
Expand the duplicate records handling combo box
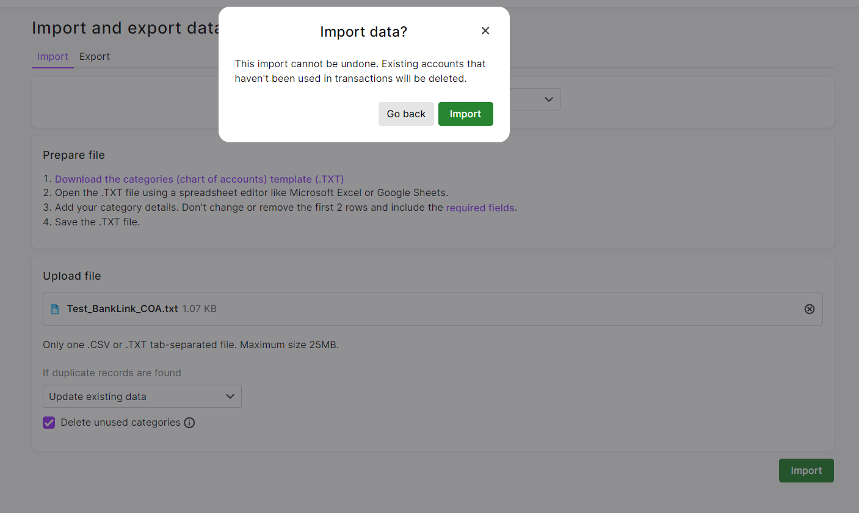tap(142, 396)
